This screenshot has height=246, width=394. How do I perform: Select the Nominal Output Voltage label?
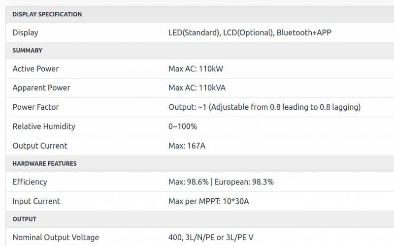[56, 238]
